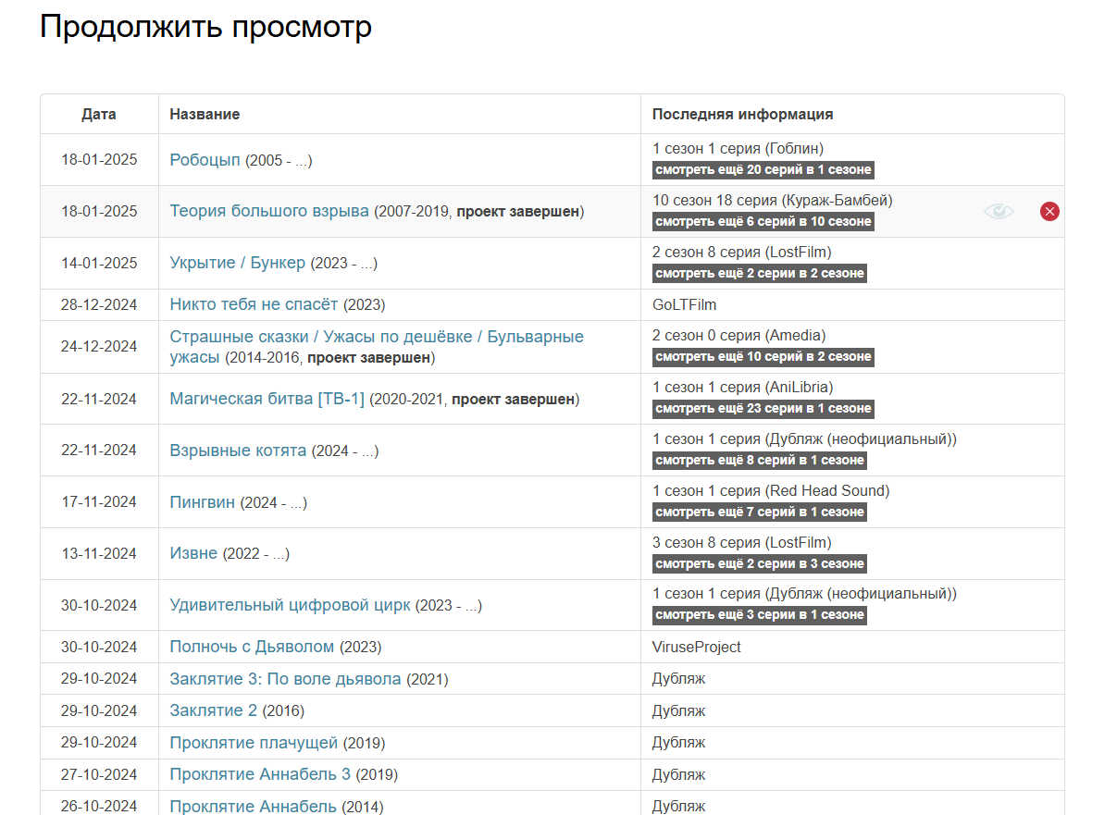Remove Теория большого взрыва with red X

(1049, 212)
